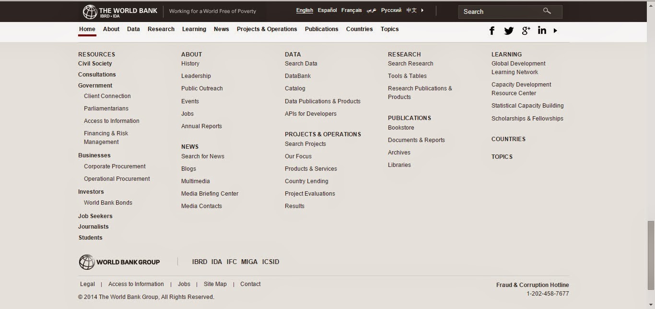This screenshot has width=655, height=309.
Task: Open the Site Map footer link
Action: [x=215, y=284]
